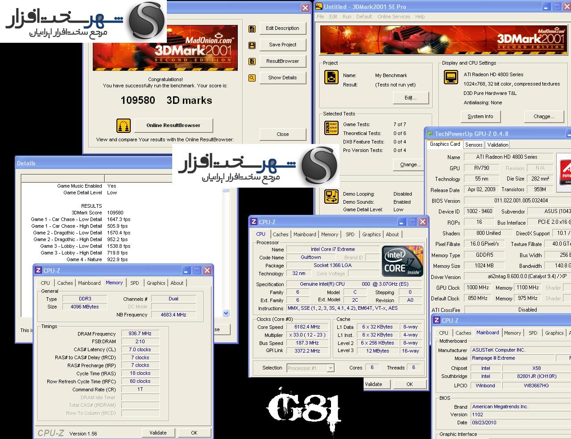Switch to Sensors tab in GPU-Z
This screenshot has width=571, height=439.
(474, 145)
